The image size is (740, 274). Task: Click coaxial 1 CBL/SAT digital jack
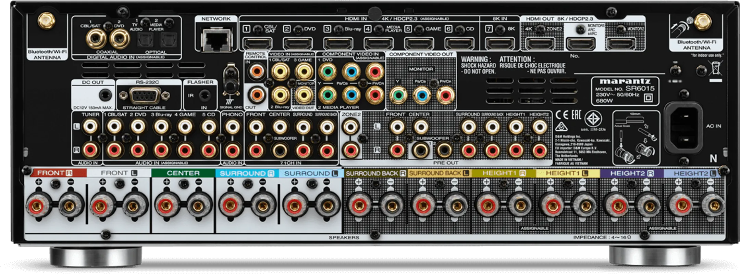click(96, 38)
